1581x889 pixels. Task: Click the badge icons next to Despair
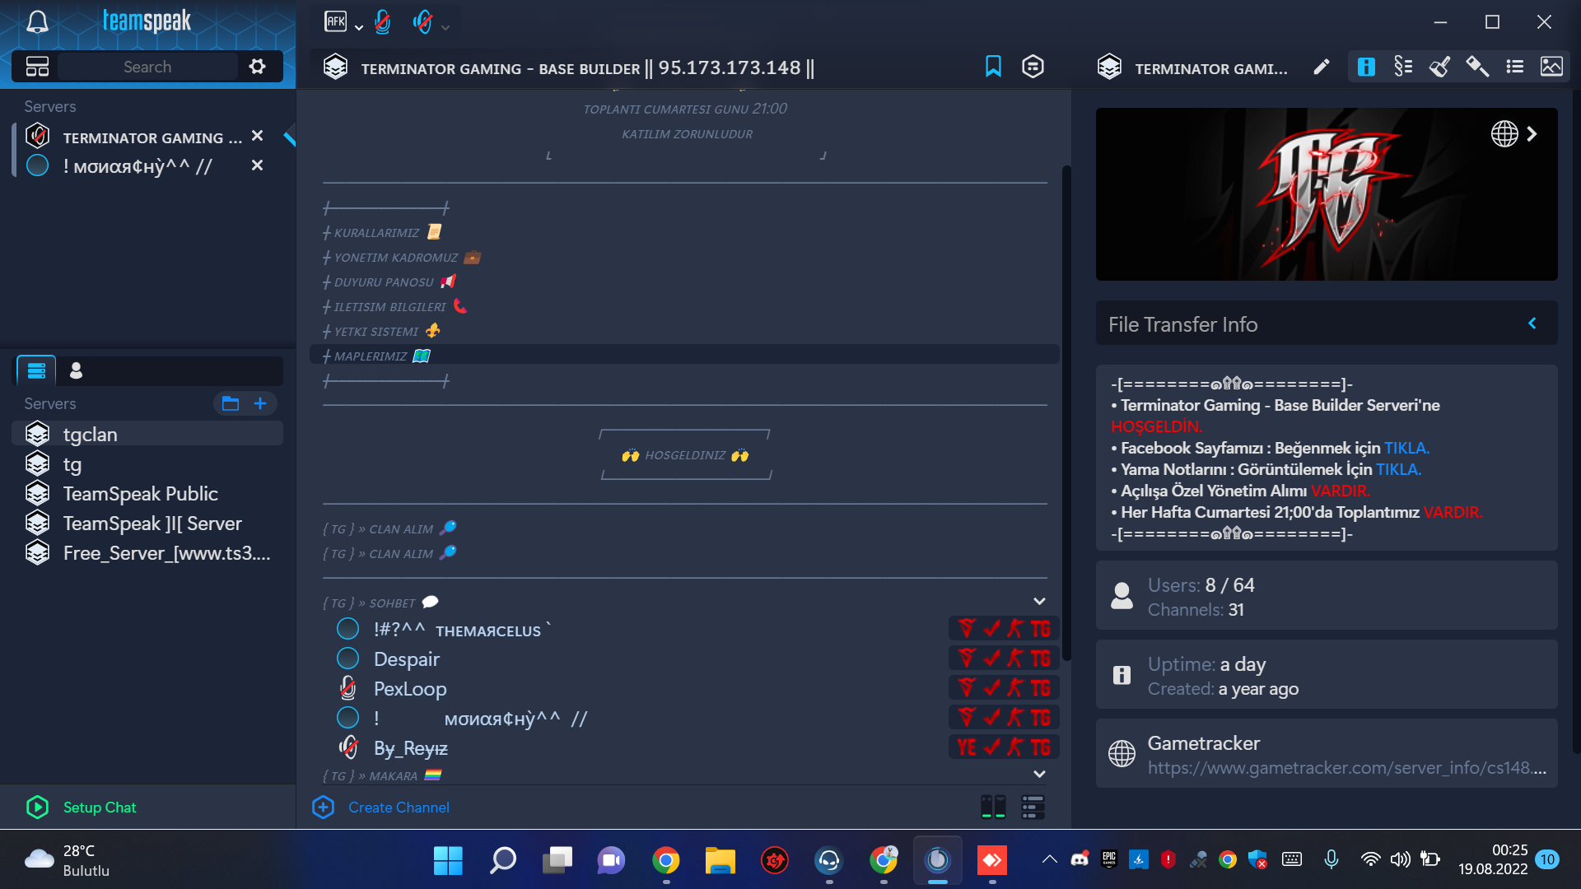(x=1004, y=659)
